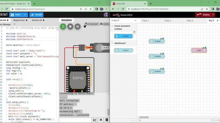This screenshot has width=220, height=123.
Task: Restart the Wokwi simulation
Action: [63, 27]
